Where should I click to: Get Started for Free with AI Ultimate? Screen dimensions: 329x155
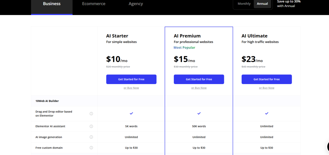tap(267, 79)
